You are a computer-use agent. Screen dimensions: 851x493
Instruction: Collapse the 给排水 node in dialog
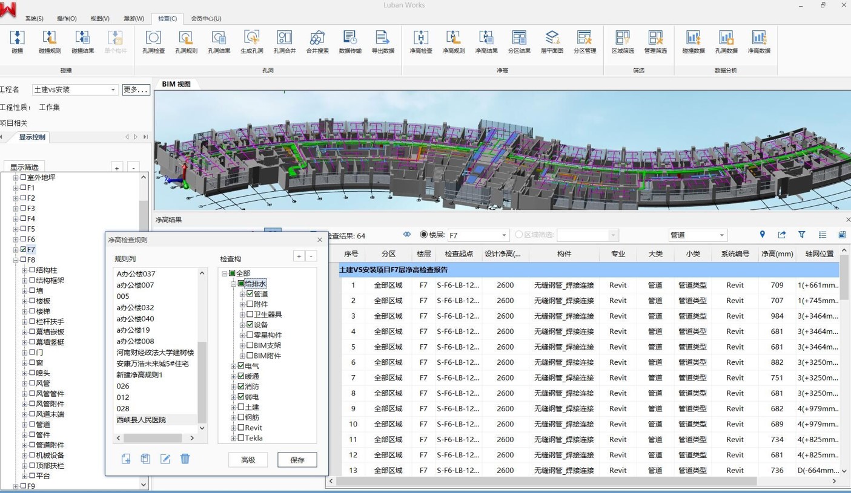pyautogui.click(x=233, y=284)
